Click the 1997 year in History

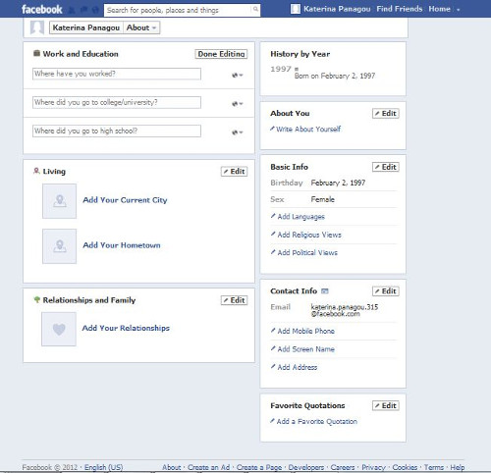[281, 69]
